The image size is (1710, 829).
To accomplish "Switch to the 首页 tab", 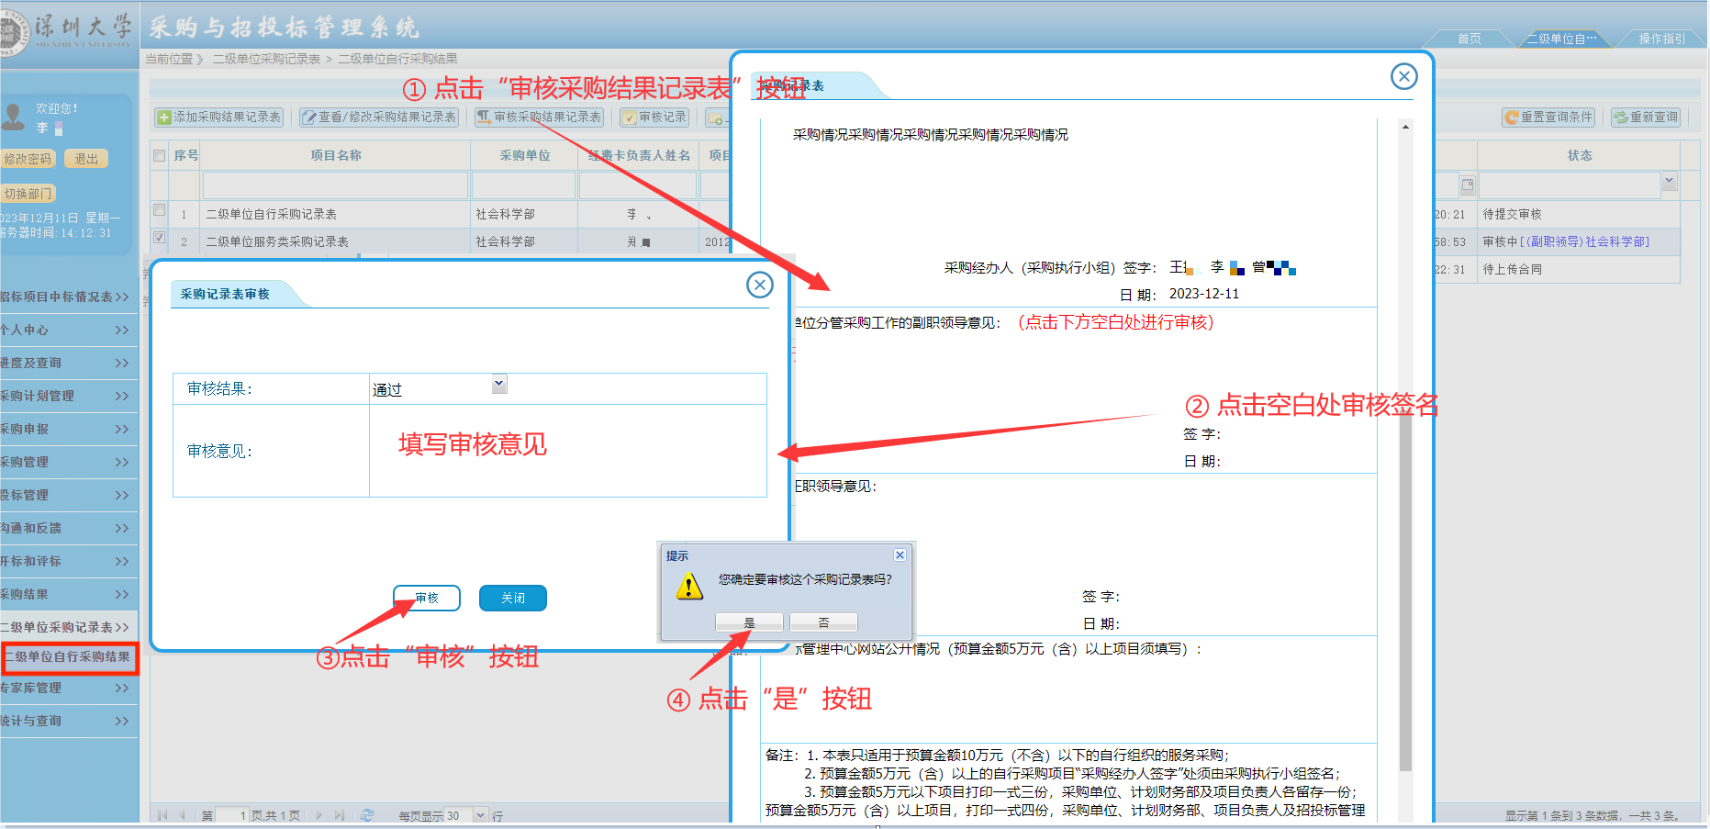I will coord(1469,39).
